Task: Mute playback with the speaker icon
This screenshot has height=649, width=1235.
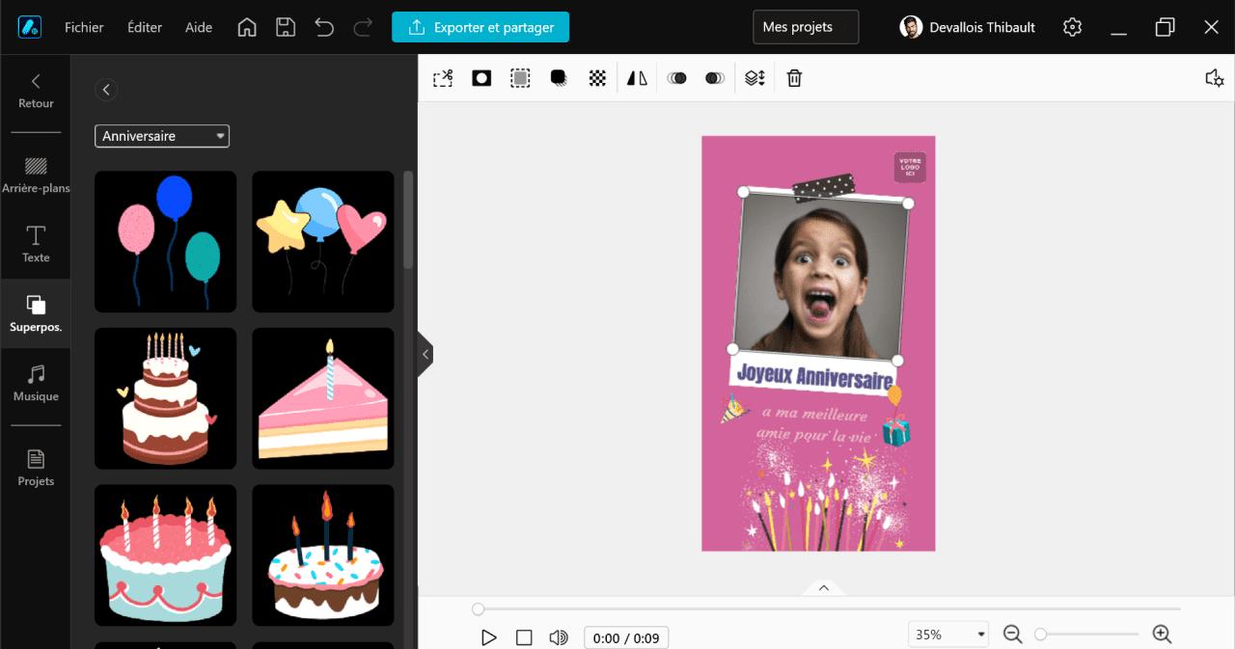Action: tap(559, 636)
